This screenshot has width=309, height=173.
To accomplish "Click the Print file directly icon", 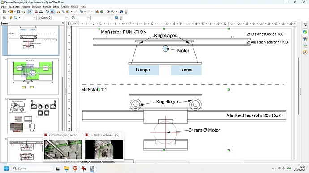I will [x=41, y=12].
